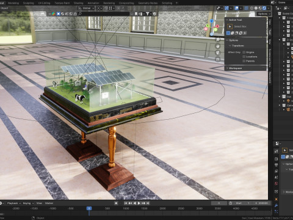Open the Playback menu in timeline
Screen dimensions: 293x220
click(13, 203)
